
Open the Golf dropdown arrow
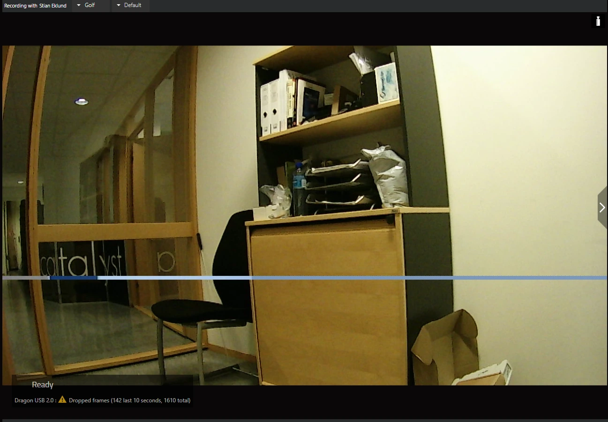click(x=79, y=6)
